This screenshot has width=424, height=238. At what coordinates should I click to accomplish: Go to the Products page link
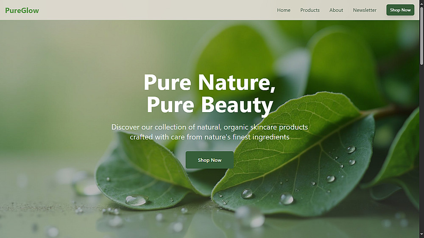[x=310, y=10]
